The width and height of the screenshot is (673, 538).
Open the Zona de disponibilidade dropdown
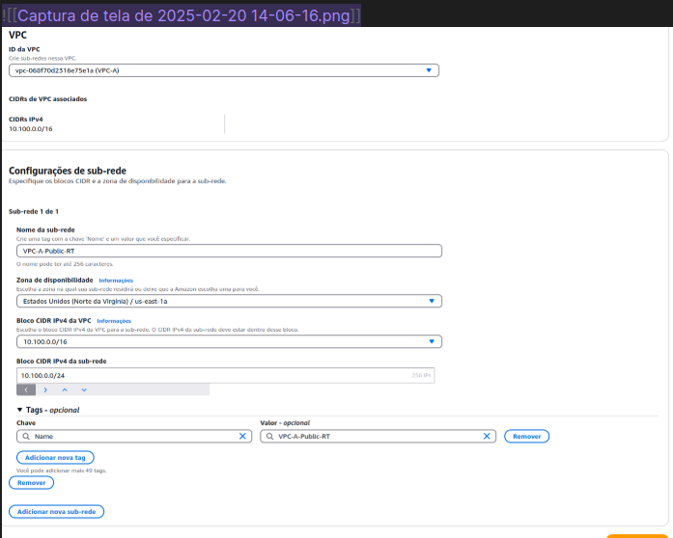[x=432, y=301]
